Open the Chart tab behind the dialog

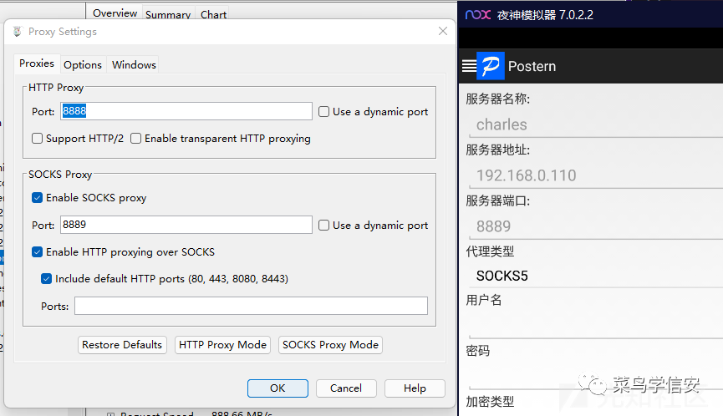coord(213,14)
